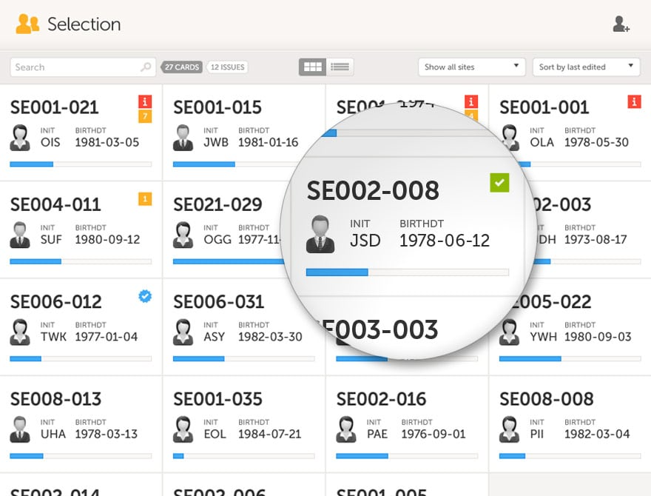Click initials TWK
This screenshot has width=651, height=496.
pyautogui.click(x=53, y=337)
